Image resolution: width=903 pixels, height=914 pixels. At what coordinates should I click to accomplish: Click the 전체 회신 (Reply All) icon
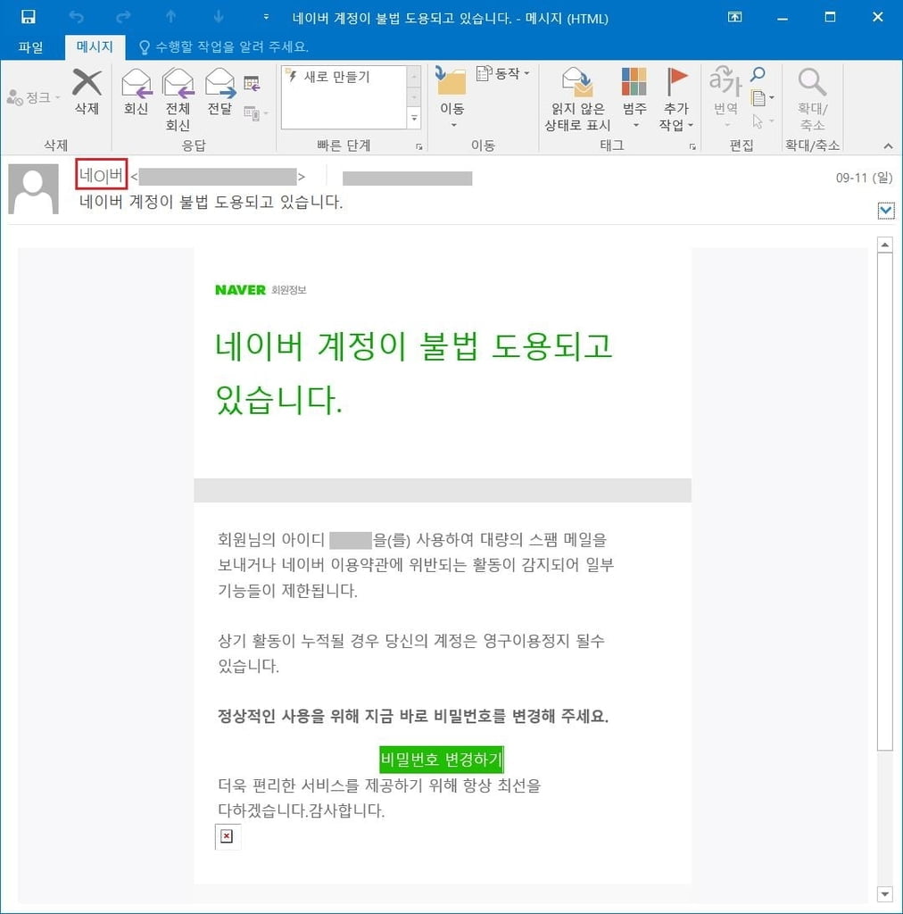[x=178, y=83]
